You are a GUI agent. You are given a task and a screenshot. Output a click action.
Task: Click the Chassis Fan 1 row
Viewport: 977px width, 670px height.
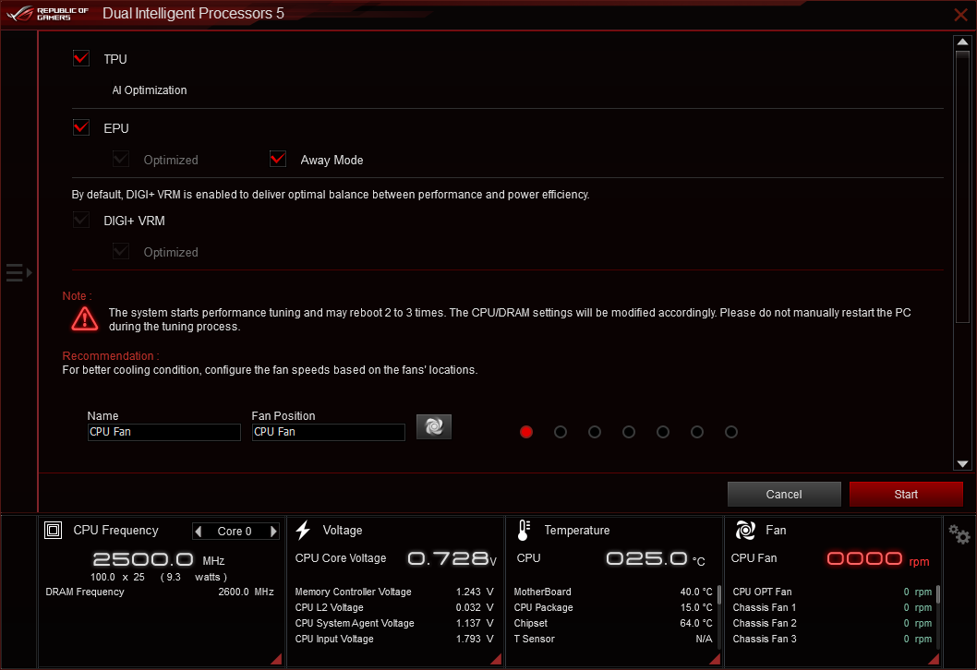pyautogui.click(x=832, y=607)
